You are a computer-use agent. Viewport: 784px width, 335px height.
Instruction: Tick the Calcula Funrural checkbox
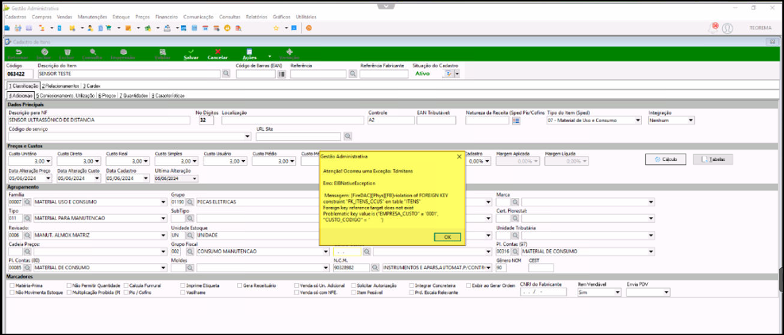pos(126,286)
